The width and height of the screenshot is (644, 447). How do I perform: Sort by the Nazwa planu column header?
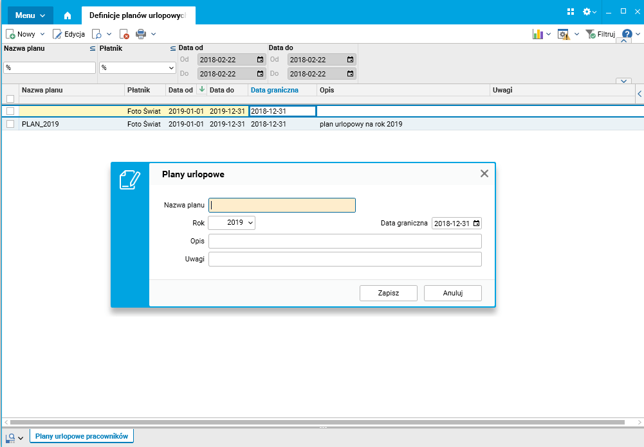(x=42, y=90)
